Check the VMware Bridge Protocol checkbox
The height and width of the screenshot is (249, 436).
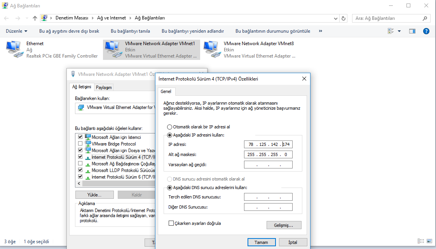(80, 144)
